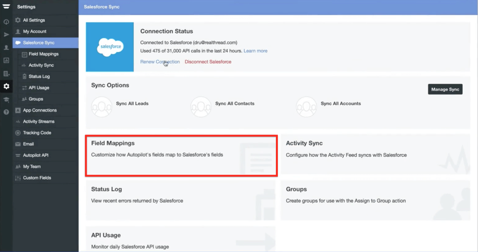This screenshot has height=252, width=478.
Task: Open the reports chart icon in left rail
Action: 6,60
